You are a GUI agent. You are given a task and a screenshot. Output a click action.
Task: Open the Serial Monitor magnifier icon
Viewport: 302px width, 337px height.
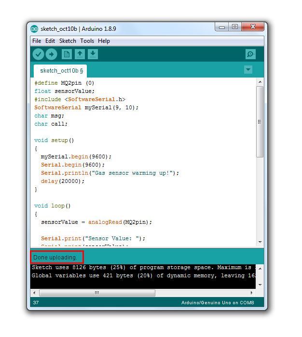click(250, 54)
